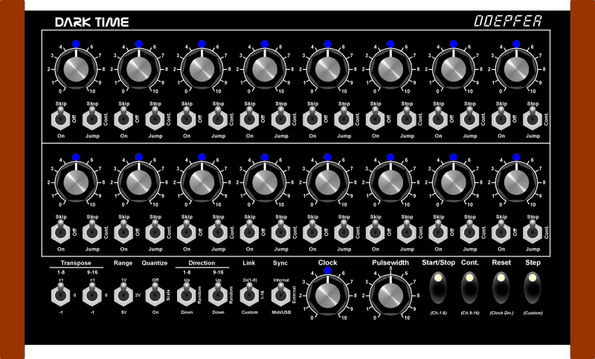595x359 pixels.
Task: Click the step 2 knob in upper row
Action: (139, 69)
